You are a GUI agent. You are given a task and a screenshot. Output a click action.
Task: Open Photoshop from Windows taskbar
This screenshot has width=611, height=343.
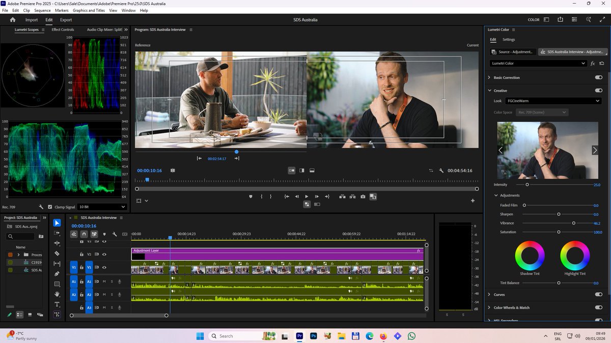tap(314, 336)
